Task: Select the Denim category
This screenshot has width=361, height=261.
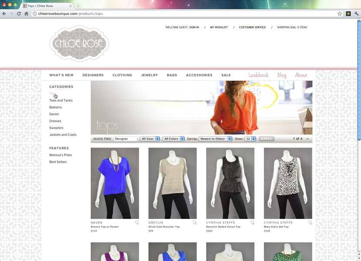Action: pos(54,114)
